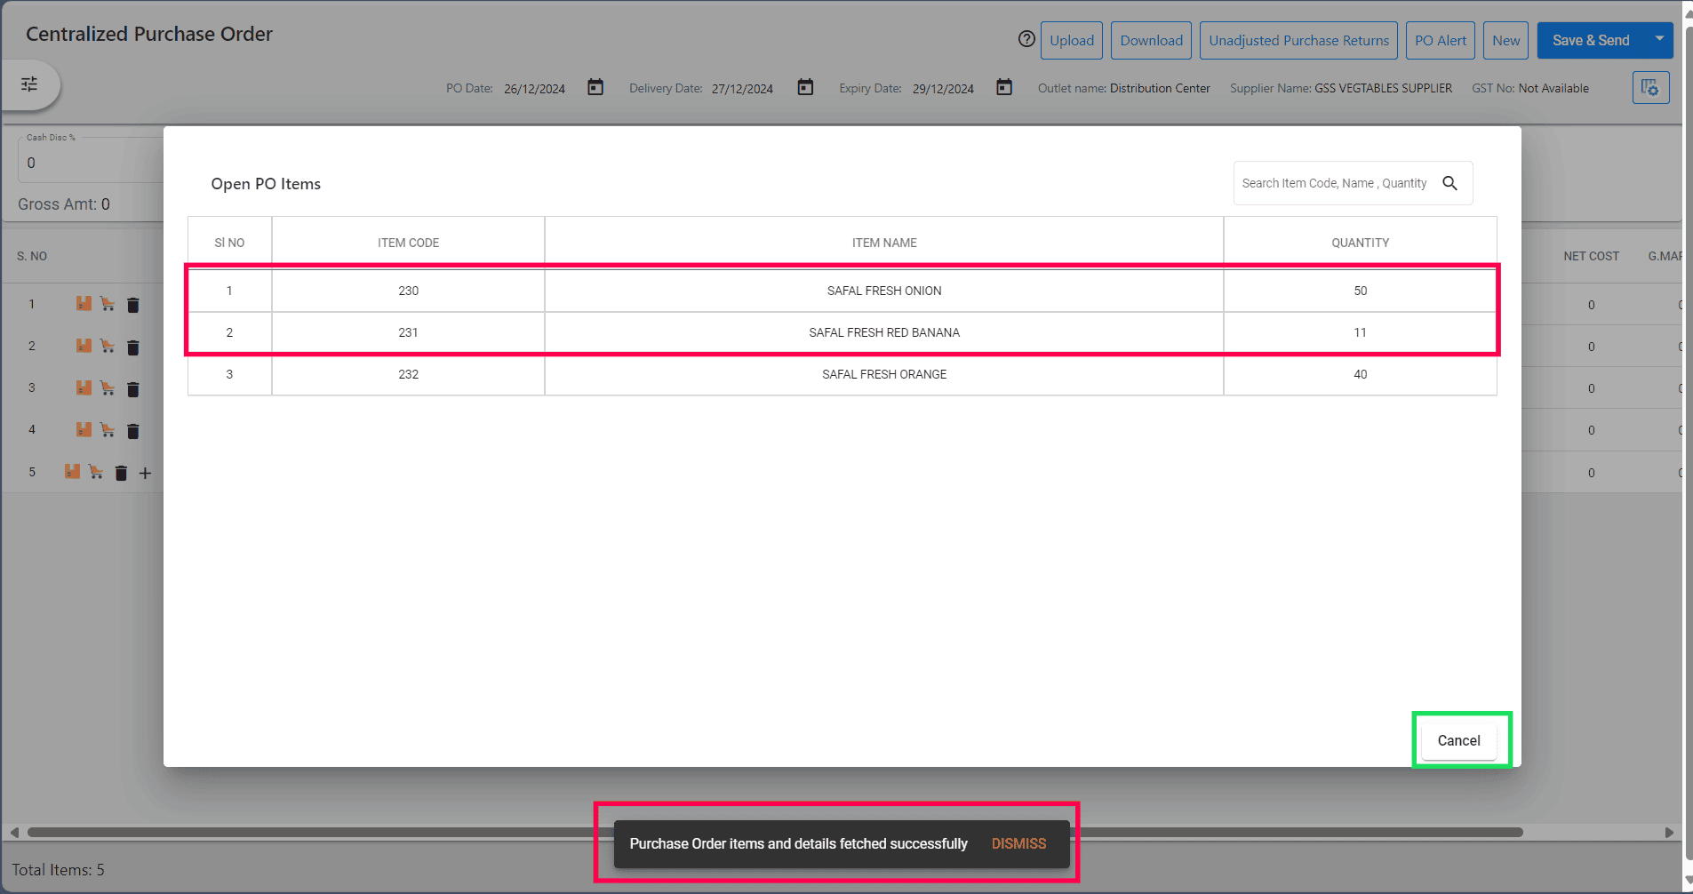Screen dimensions: 1693x894
Task: Open the Expiry Date calendar picker
Action: [x=1004, y=87]
